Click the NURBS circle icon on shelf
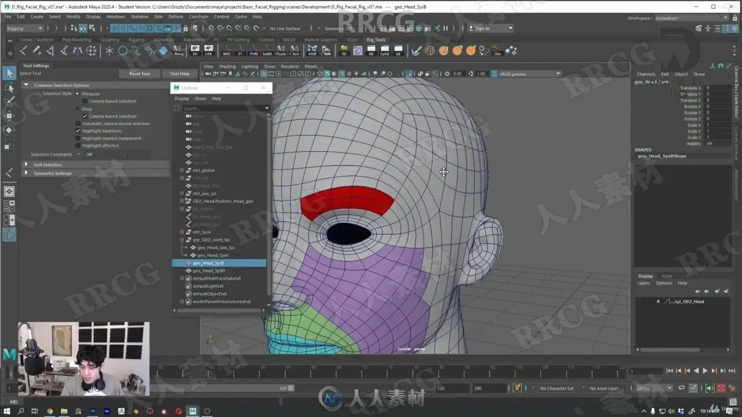This screenshot has width=742, height=417. point(123,51)
